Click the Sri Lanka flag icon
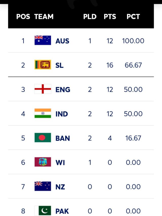Image resolution: width=162 pixels, height=216 pixels. [43, 65]
